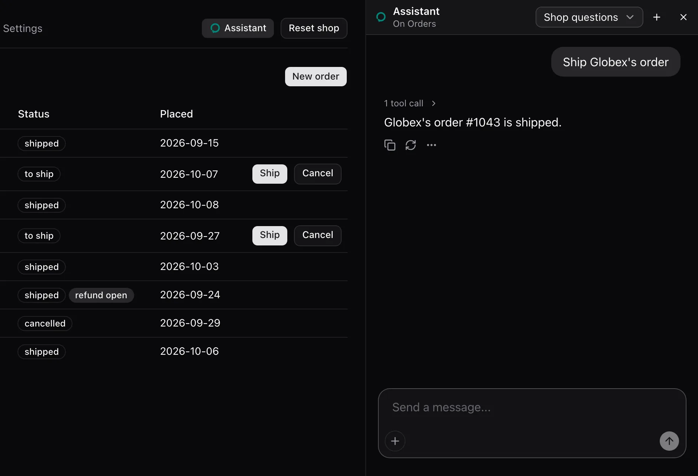698x476 pixels.
Task: Click the Placed column header
Action: pos(177,114)
